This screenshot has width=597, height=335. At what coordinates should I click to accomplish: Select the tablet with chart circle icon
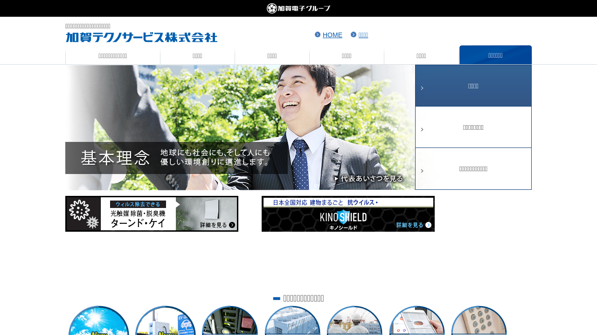(x=417, y=322)
